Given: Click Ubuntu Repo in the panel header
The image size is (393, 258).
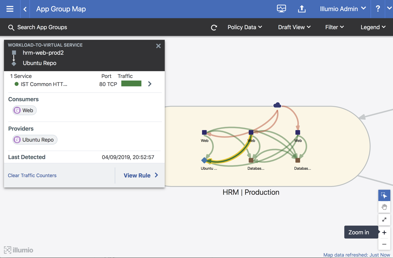Looking at the screenshot, I should (x=40, y=63).
